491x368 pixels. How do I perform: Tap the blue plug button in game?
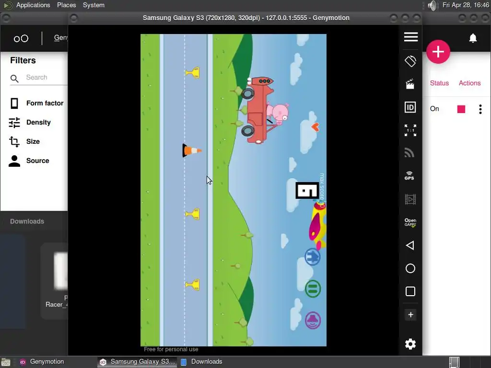click(x=313, y=257)
